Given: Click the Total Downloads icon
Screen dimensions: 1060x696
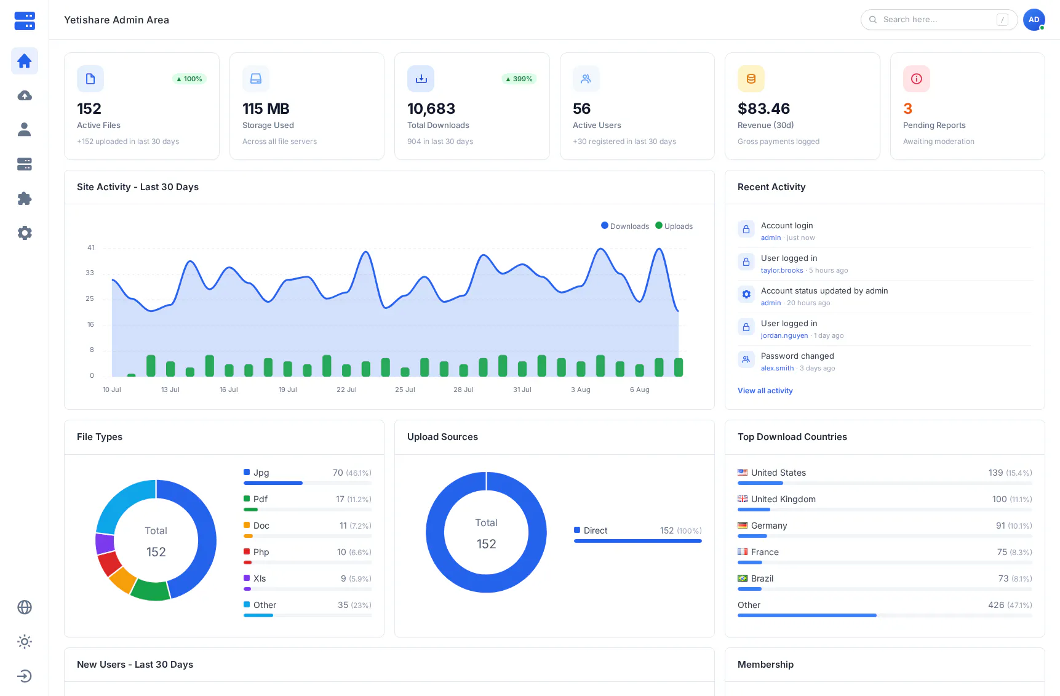Looking at the screenshot, I should [x=421, y=79].
